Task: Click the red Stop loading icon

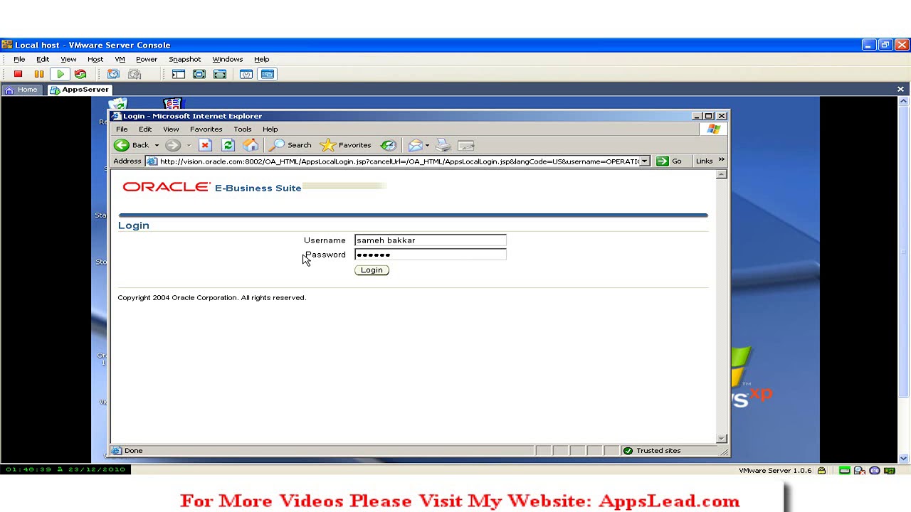Action: (x=205, y=145)
